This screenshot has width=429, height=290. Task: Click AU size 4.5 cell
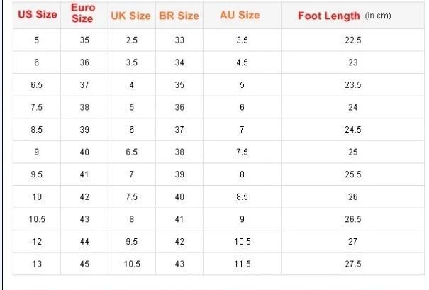point(243,62)
